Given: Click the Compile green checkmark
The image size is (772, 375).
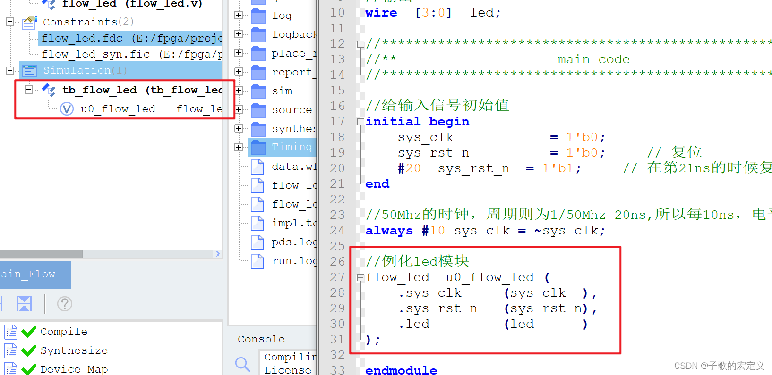Looking at the screenshot, I should click(29, 332).
